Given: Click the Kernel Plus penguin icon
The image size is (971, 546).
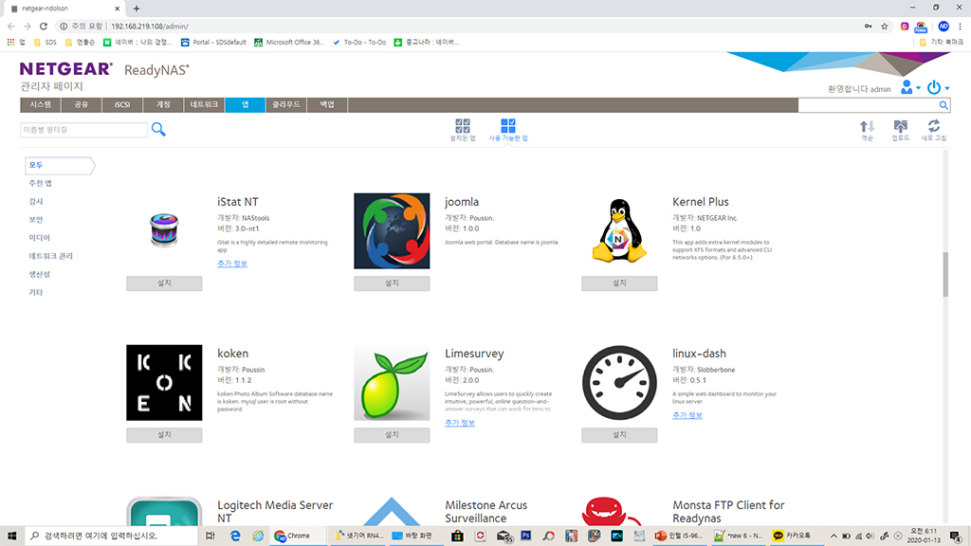Looking at the screenshot, I should (x=619, y=231).
